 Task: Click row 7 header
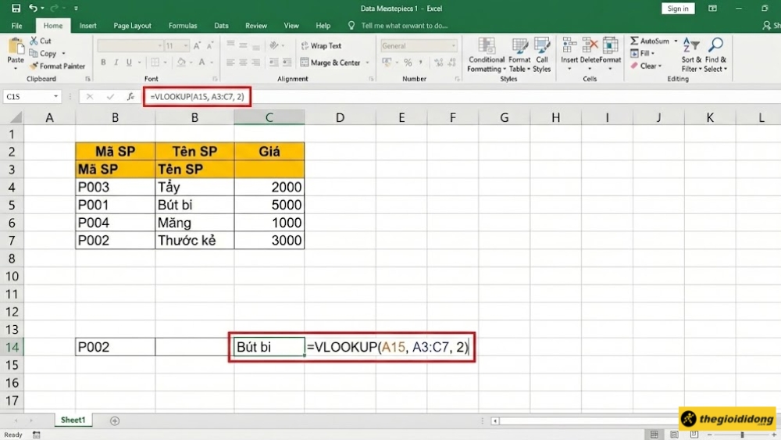point(12,240)
